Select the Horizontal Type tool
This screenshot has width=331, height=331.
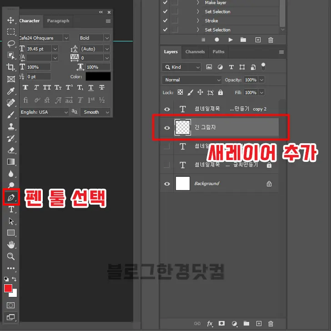point(11,210)
